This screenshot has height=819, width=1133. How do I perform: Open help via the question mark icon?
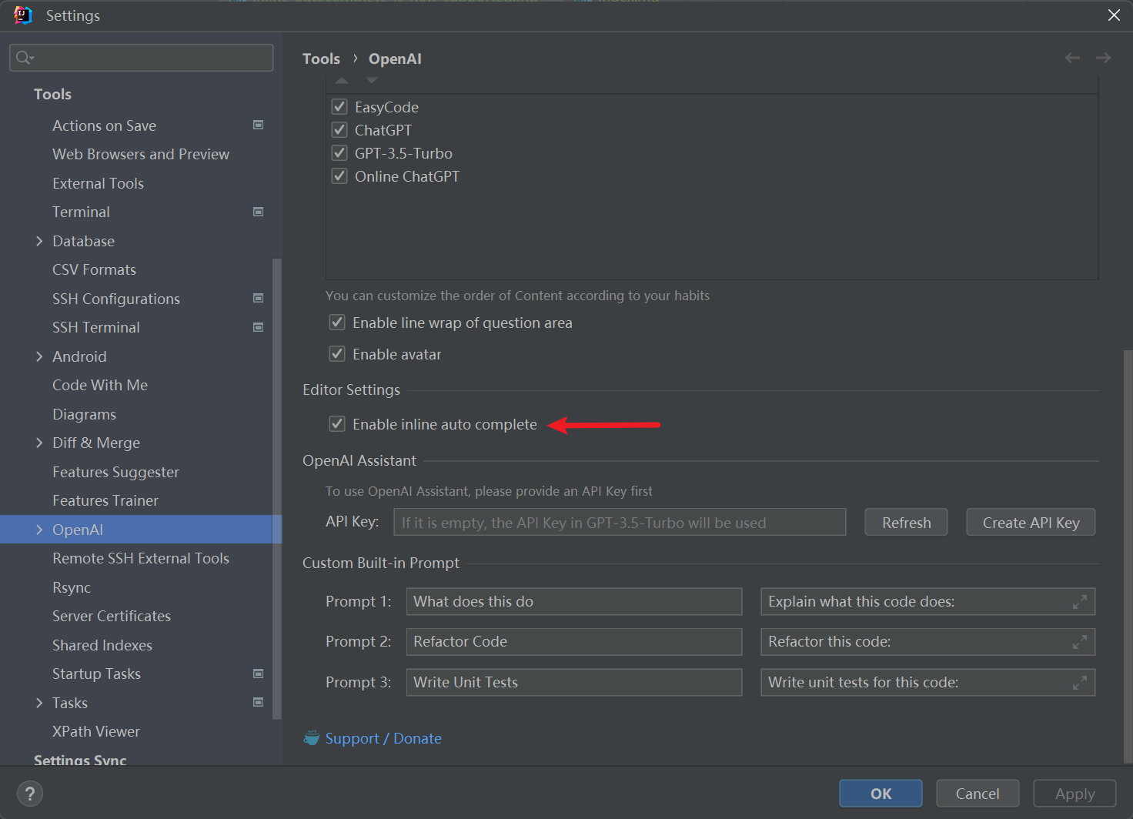[29, 793]
